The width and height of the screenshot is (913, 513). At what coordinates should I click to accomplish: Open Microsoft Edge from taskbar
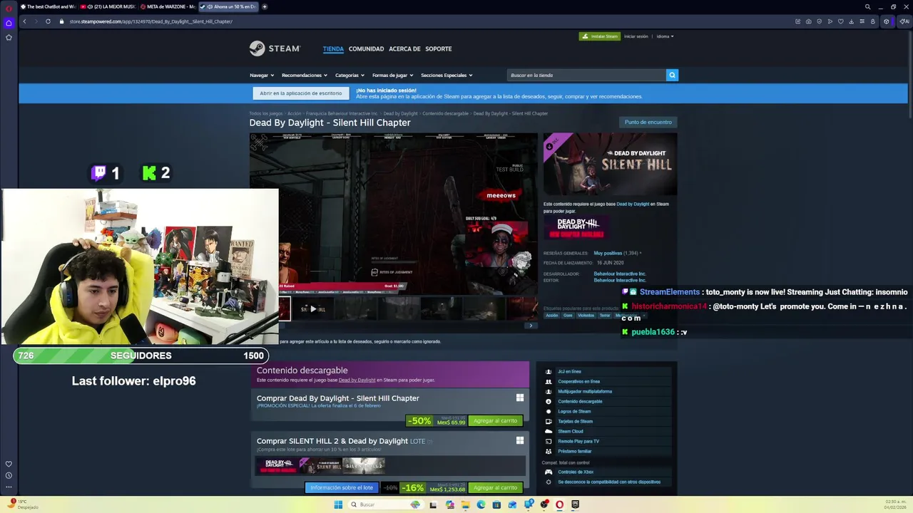481,504
